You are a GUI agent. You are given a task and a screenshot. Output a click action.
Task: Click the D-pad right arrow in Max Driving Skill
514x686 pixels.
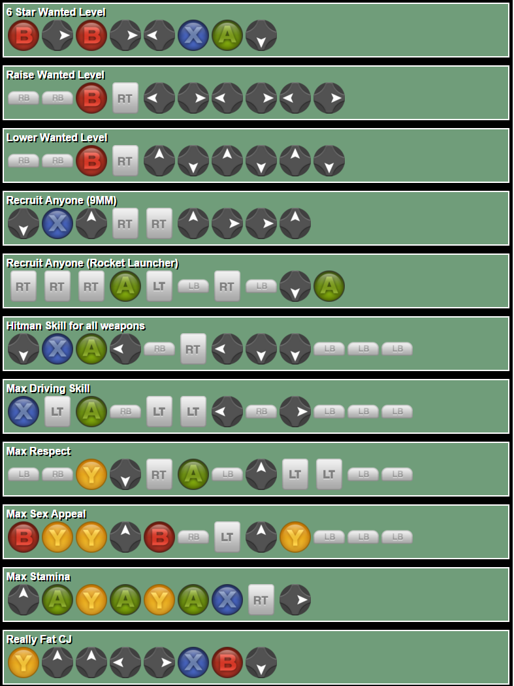point(295,412)
